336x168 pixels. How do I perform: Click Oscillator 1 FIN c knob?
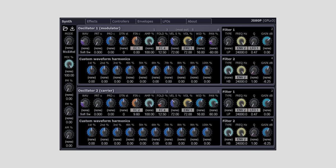coord(136,41)
